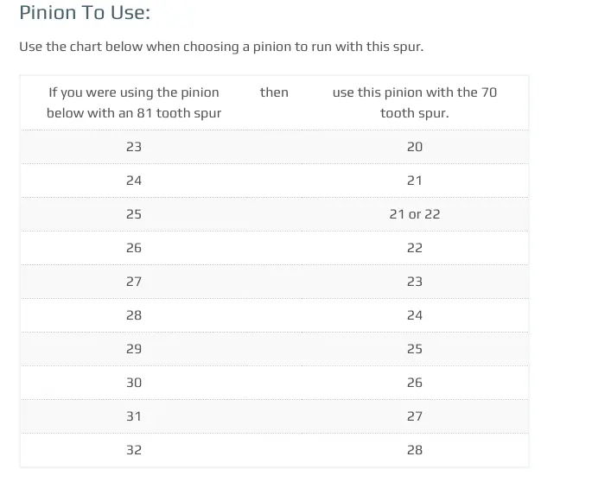Click the 22 cell beside the 26 row
Viewport: 592px width, 501px height.
(x=415, y=248)
